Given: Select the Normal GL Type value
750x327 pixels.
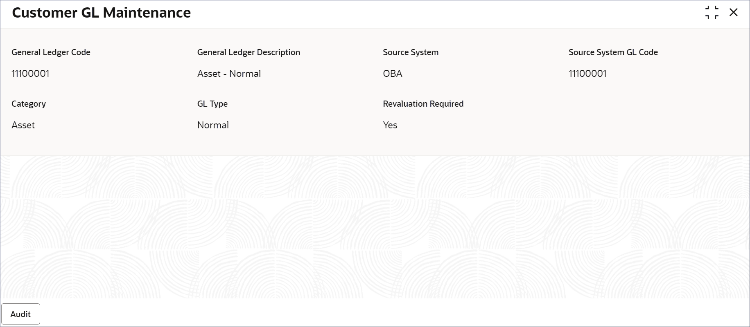Looking at the screenshot, I should (213, 125).
